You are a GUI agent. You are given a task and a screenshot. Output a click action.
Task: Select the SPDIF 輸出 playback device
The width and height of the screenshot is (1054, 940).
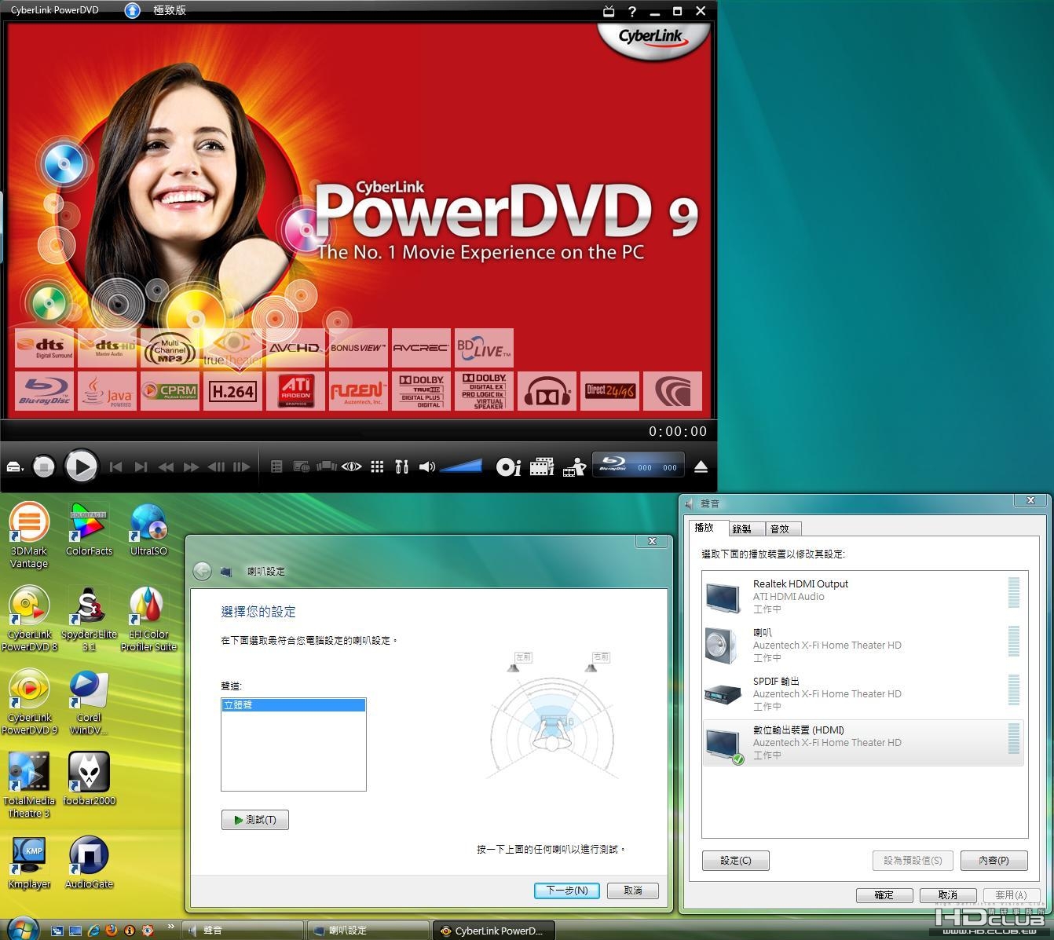click(863, 694)
